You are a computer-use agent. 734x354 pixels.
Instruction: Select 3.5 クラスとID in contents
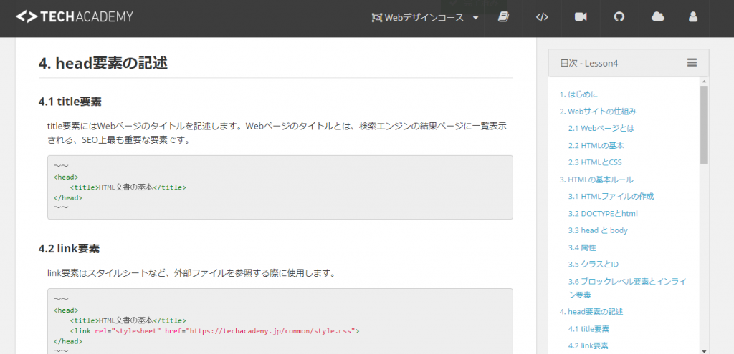pos(593,265)
